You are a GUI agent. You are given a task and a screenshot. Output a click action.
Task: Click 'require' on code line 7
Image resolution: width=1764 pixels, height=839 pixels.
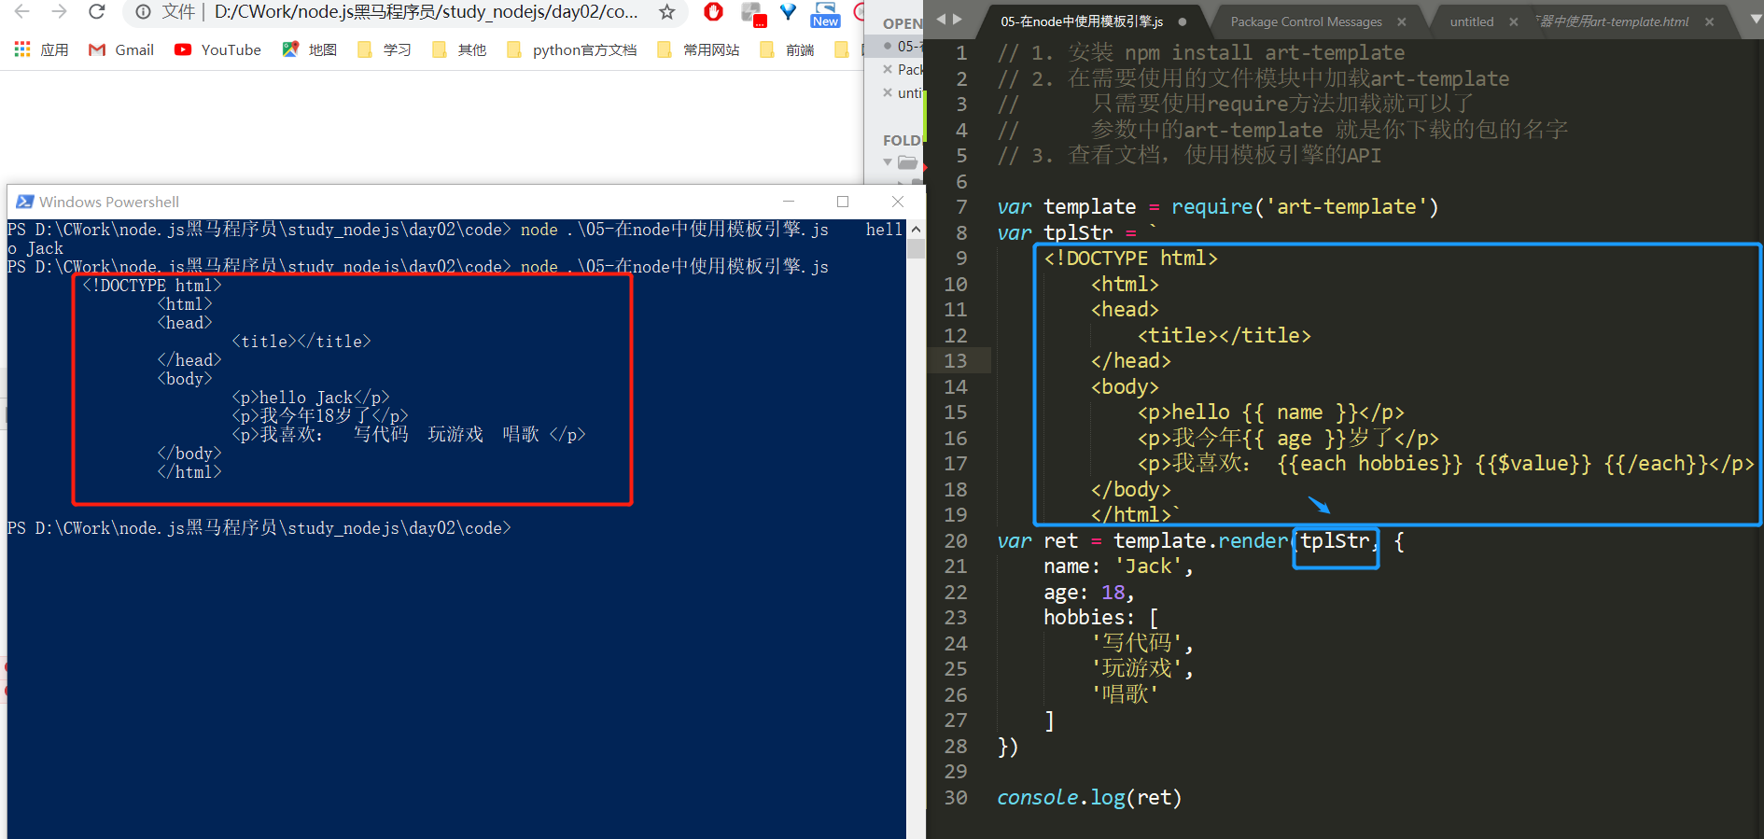point(1212,207)
